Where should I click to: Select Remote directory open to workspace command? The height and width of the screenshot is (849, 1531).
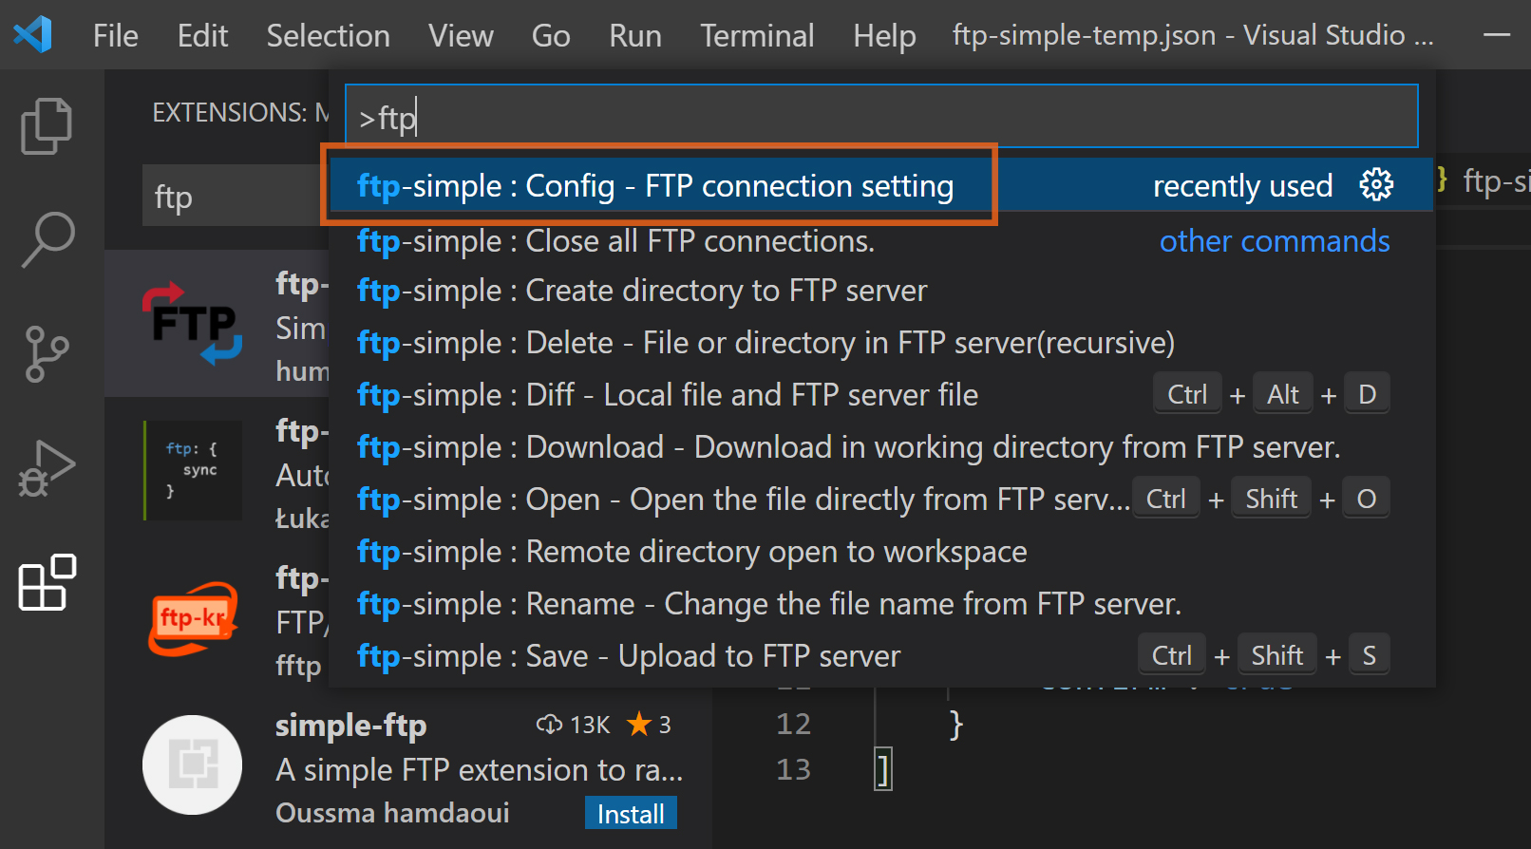tap(880, 552)
